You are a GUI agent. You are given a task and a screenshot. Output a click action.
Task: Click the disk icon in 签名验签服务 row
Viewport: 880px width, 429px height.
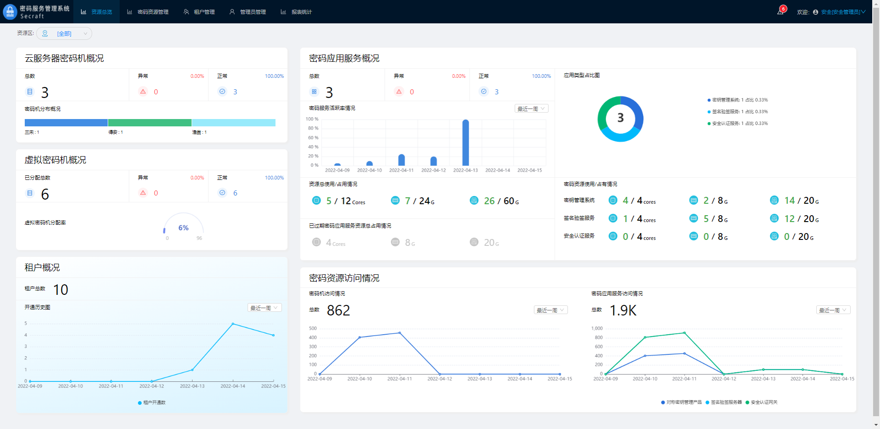pos(774,218)
